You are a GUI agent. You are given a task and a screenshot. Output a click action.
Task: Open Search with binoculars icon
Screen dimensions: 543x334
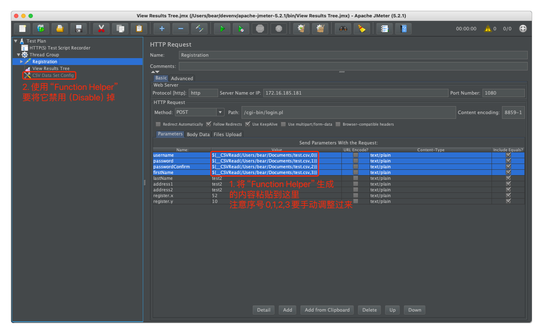[343, 29]
